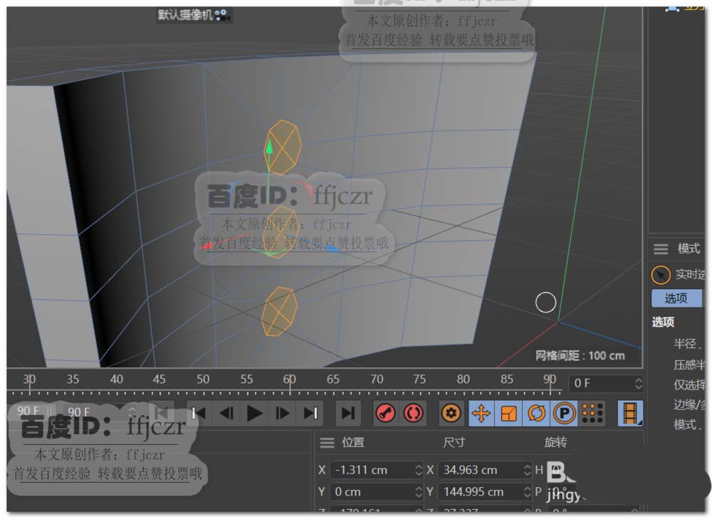Image resolution: width=712 pixels, height=519 pixels.
Task: Select the bottom orange highlighted polygon
Action: click(280, 312)
